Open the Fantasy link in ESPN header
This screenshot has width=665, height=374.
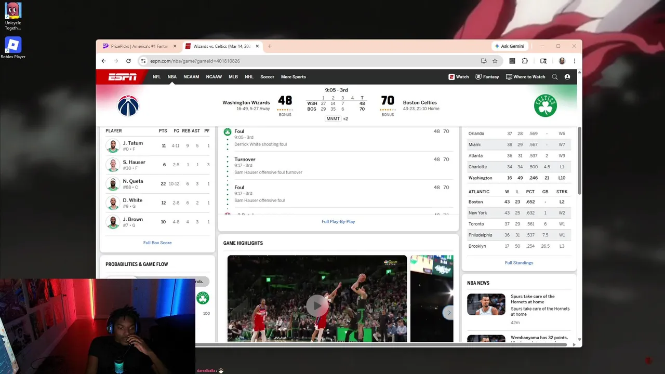pyautogui.click(x=487, y=77)
